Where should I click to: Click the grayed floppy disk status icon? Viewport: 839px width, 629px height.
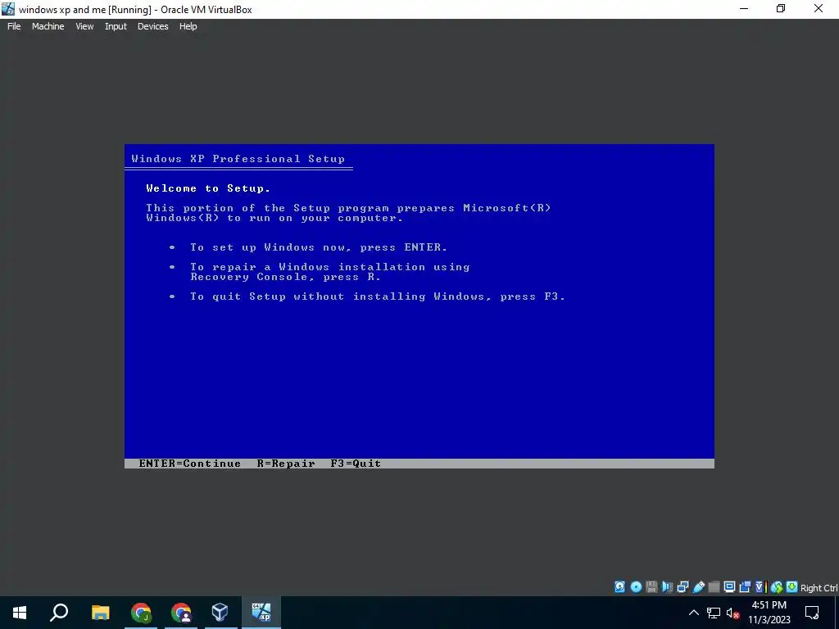[x=651, y=587]
